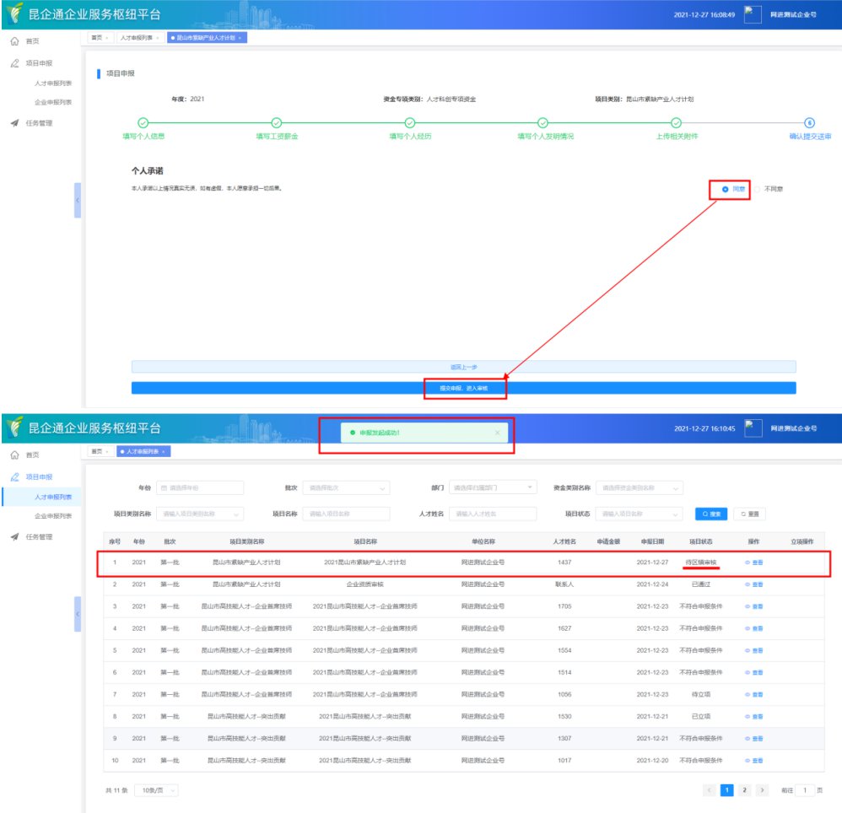Open the 年份 year picker field

click(x=200, y=487)
